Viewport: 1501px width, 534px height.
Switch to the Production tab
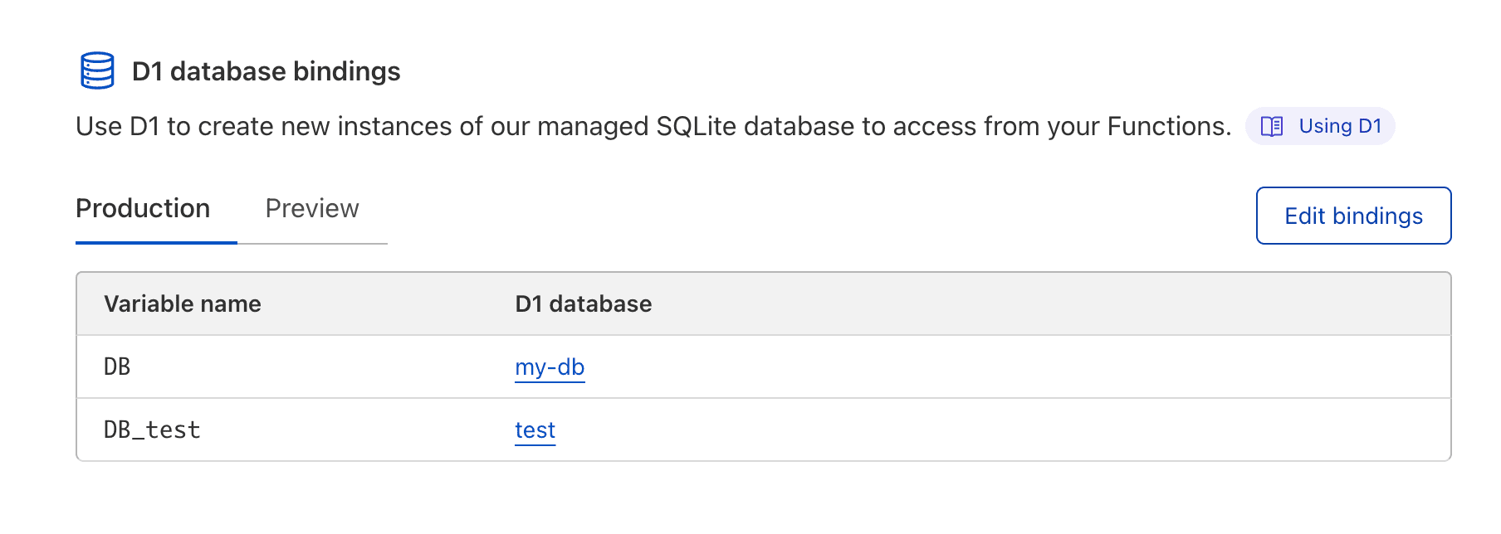point(143,209)
